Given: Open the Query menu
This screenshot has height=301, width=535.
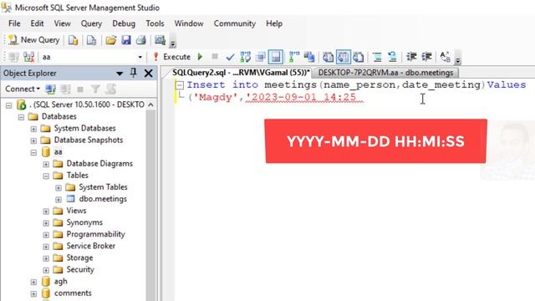Looking at the screenshot, I should point(91,23).
